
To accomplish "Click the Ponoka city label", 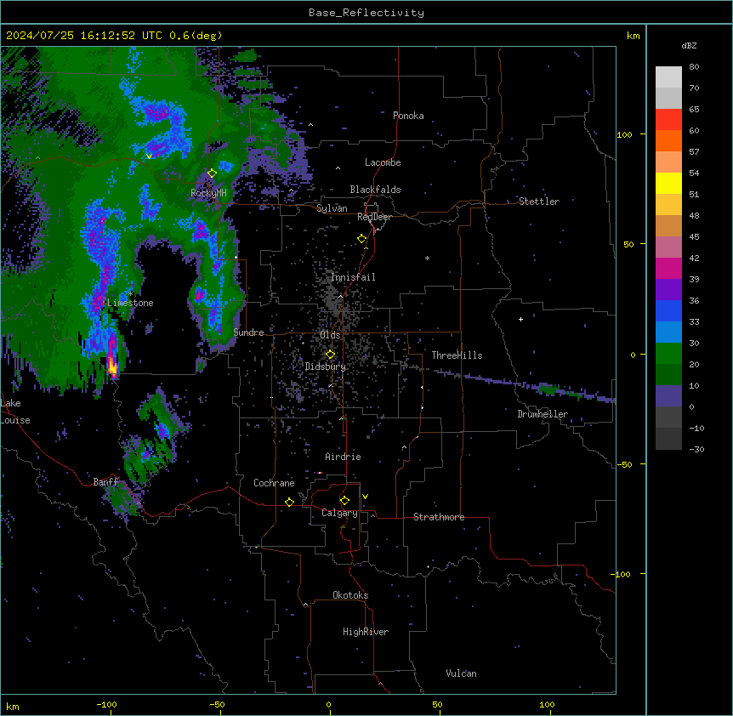I will pyautogui.click(x=408, y=116).
